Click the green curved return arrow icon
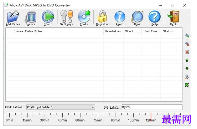The image size is (197, 129). click(187, 85)
